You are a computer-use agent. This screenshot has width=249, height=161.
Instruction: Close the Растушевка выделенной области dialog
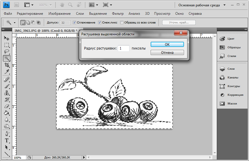[181, 33]
